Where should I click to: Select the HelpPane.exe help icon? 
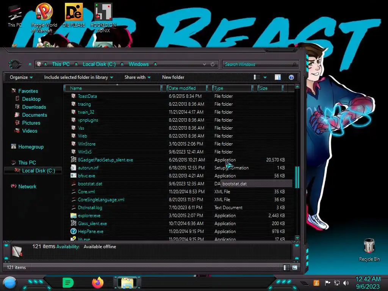pyautogui.click(x=74, y=231)
